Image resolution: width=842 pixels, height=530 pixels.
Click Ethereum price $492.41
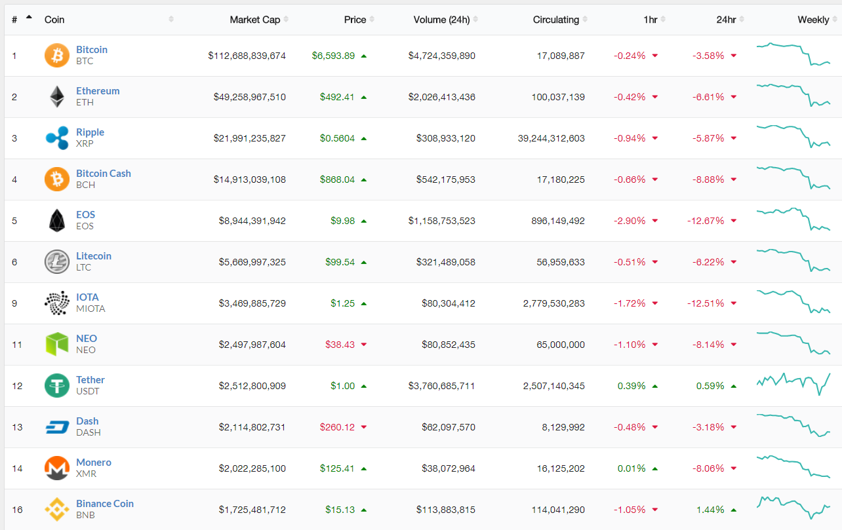pos(337,97)
